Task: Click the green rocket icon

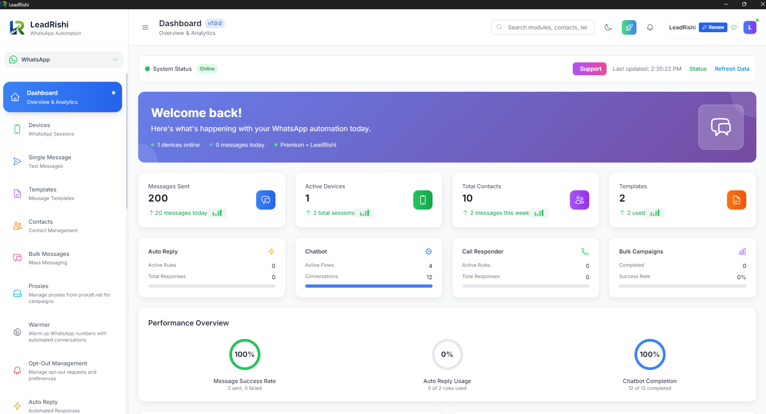Action: click(629, 27)
